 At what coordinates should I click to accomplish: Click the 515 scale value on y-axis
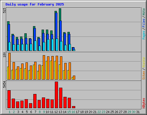click(x=4, y=11)
